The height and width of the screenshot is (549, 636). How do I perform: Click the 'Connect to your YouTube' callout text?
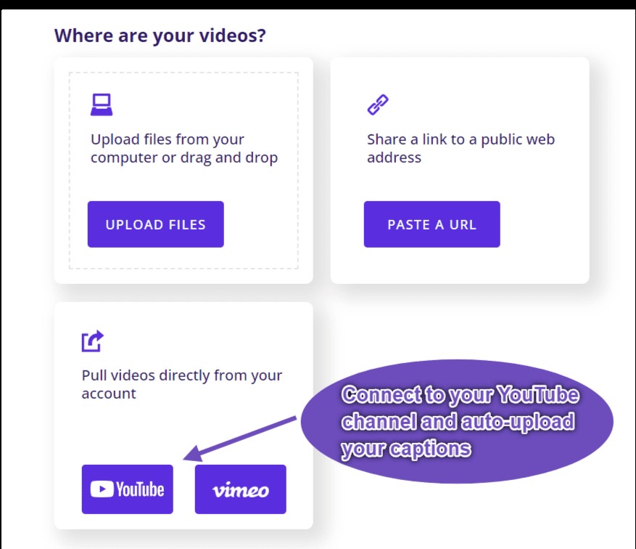click(x=461, y=395)
